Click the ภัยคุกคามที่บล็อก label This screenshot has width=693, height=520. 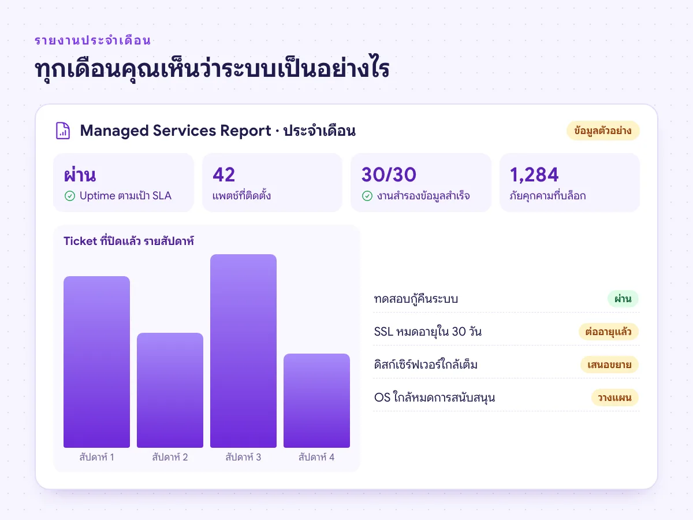click(x=548, y=196)
